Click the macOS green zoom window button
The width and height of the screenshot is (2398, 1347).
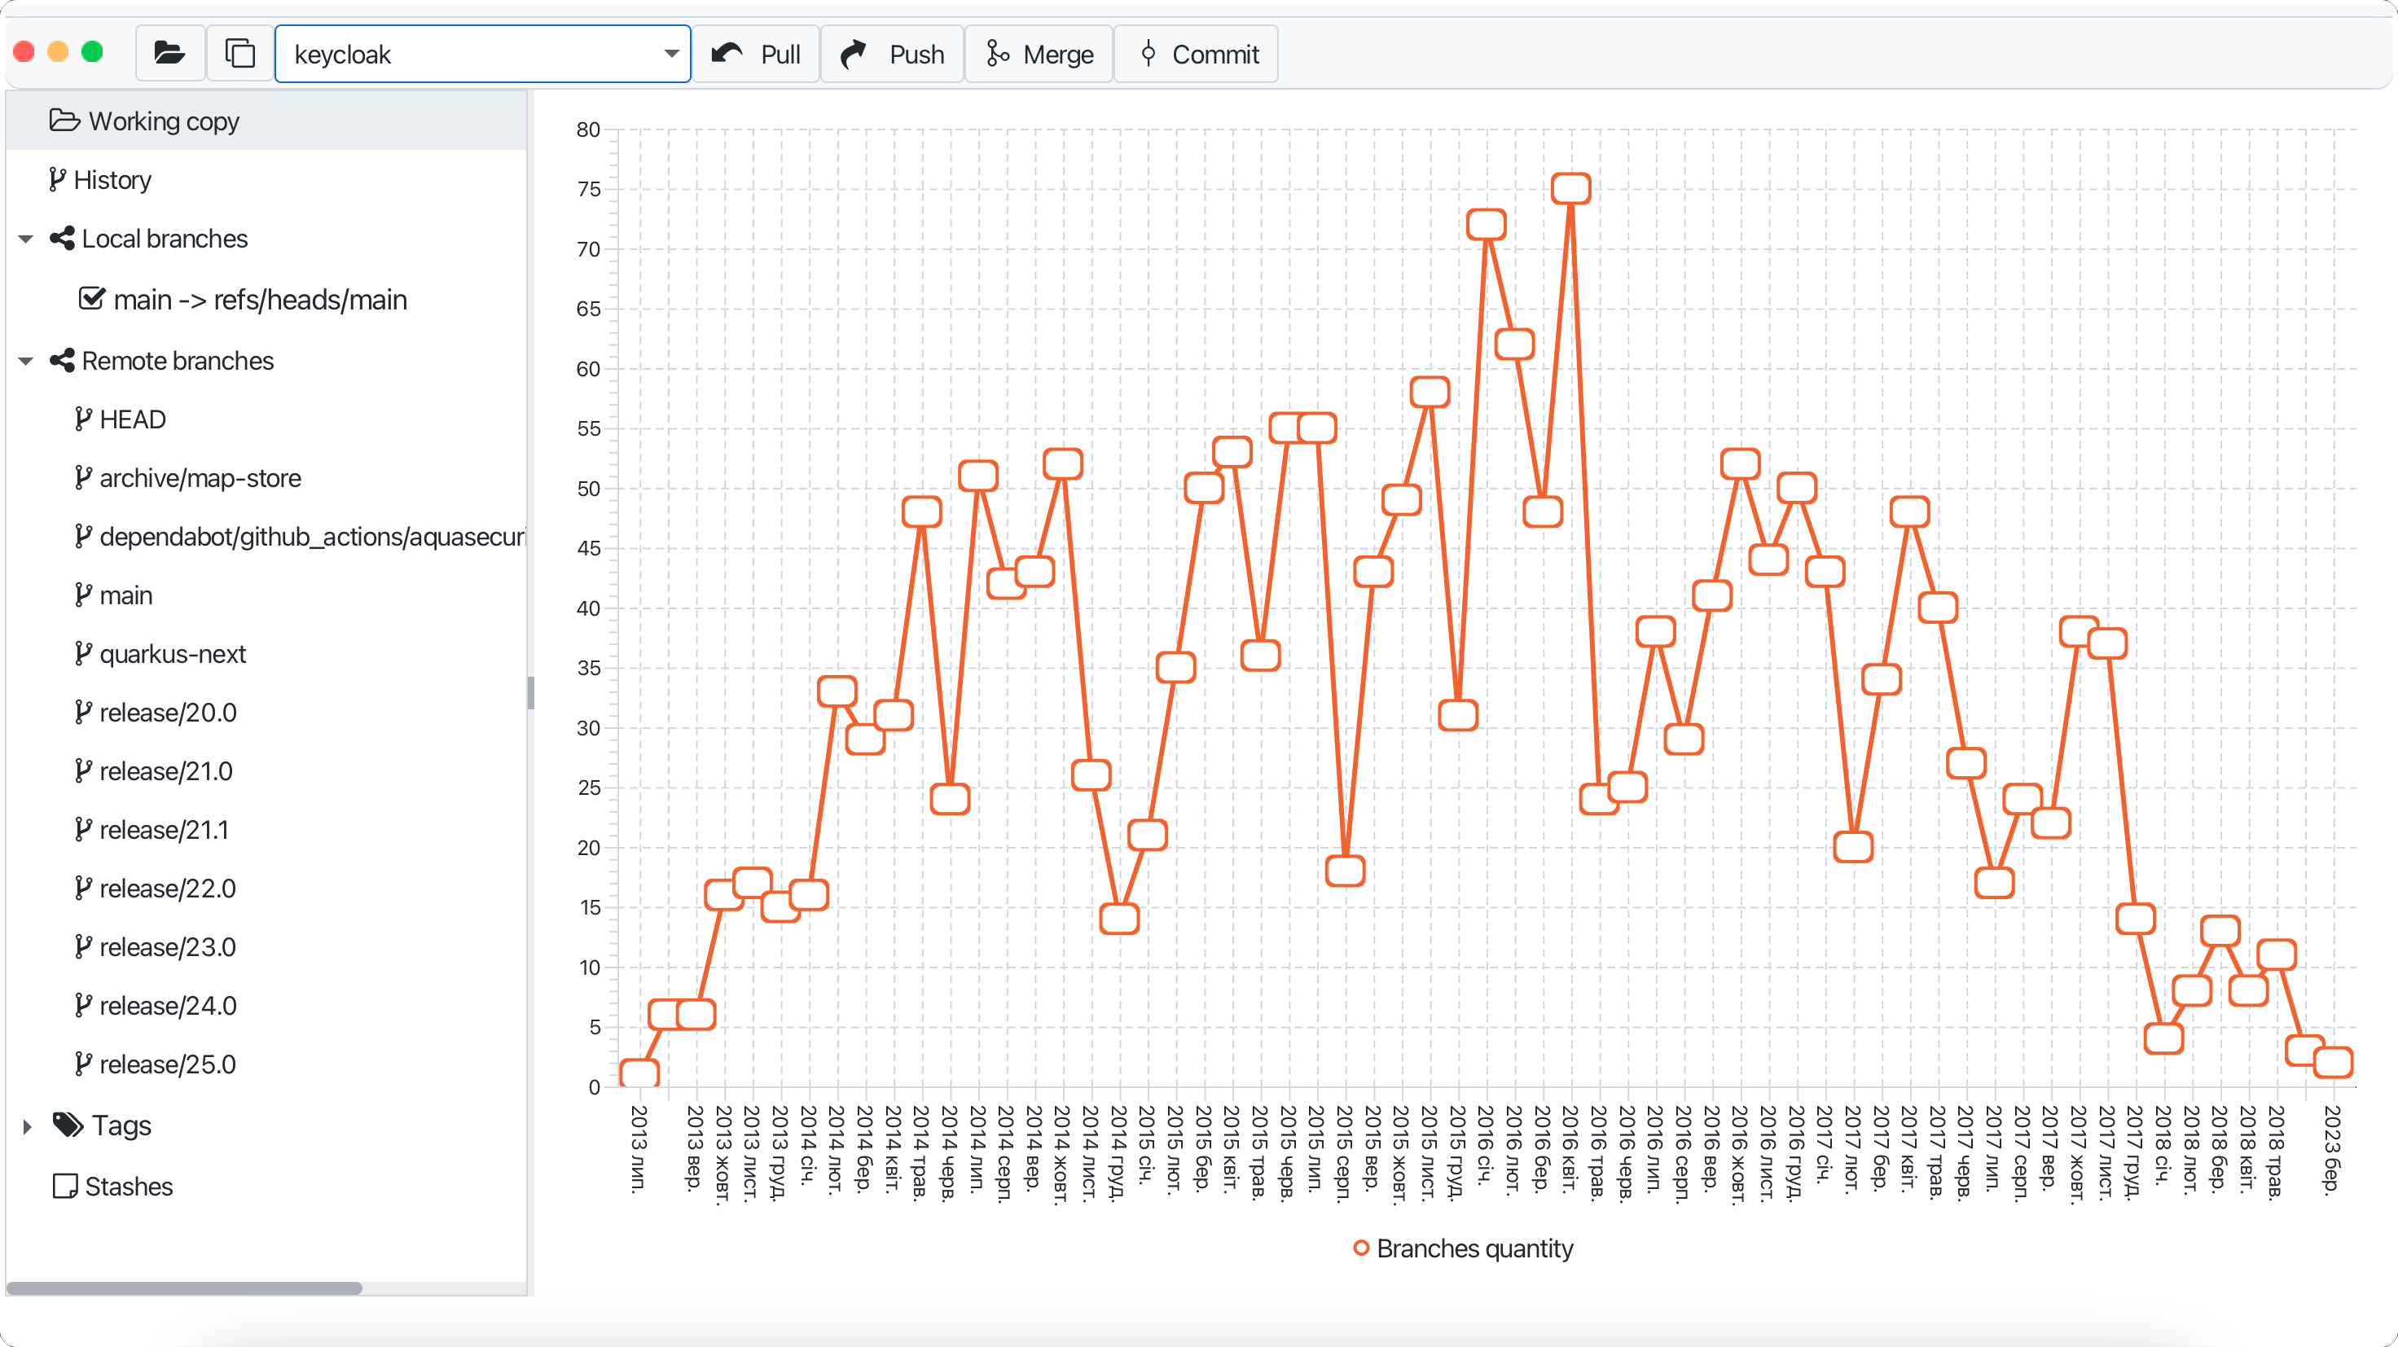[92, 52]
